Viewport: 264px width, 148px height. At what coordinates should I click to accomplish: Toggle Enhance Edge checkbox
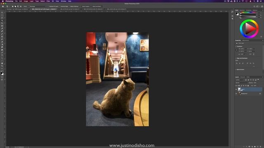[64, 7]
